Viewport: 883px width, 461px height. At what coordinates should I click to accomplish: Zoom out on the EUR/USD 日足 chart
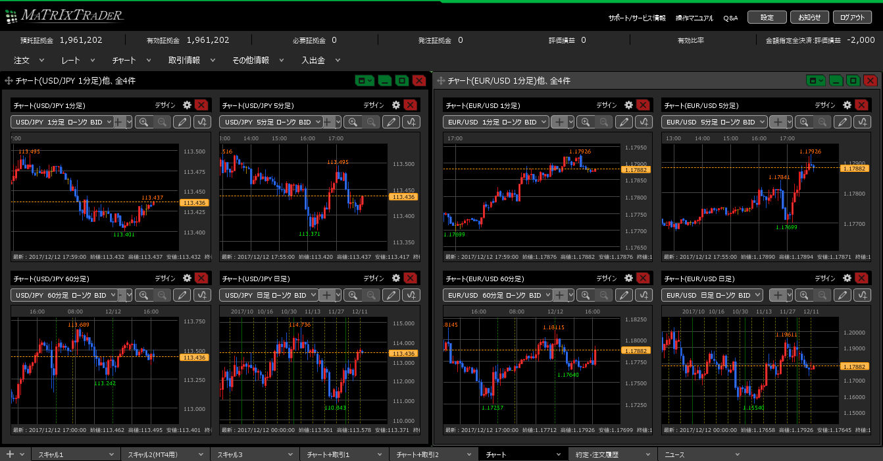click(x=822, y=295)
